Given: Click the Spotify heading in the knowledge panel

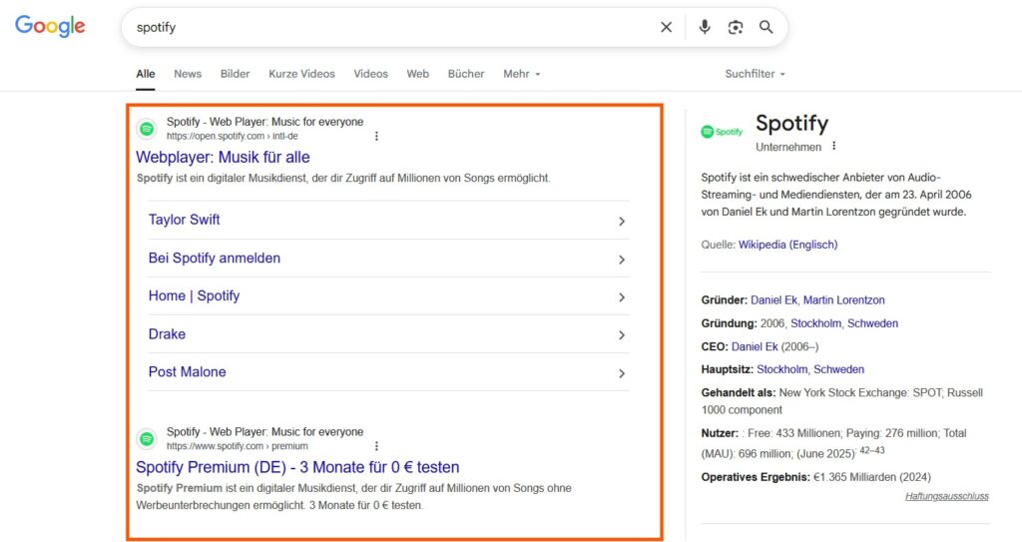Looking at the screenshot, I should coord(791,123).
